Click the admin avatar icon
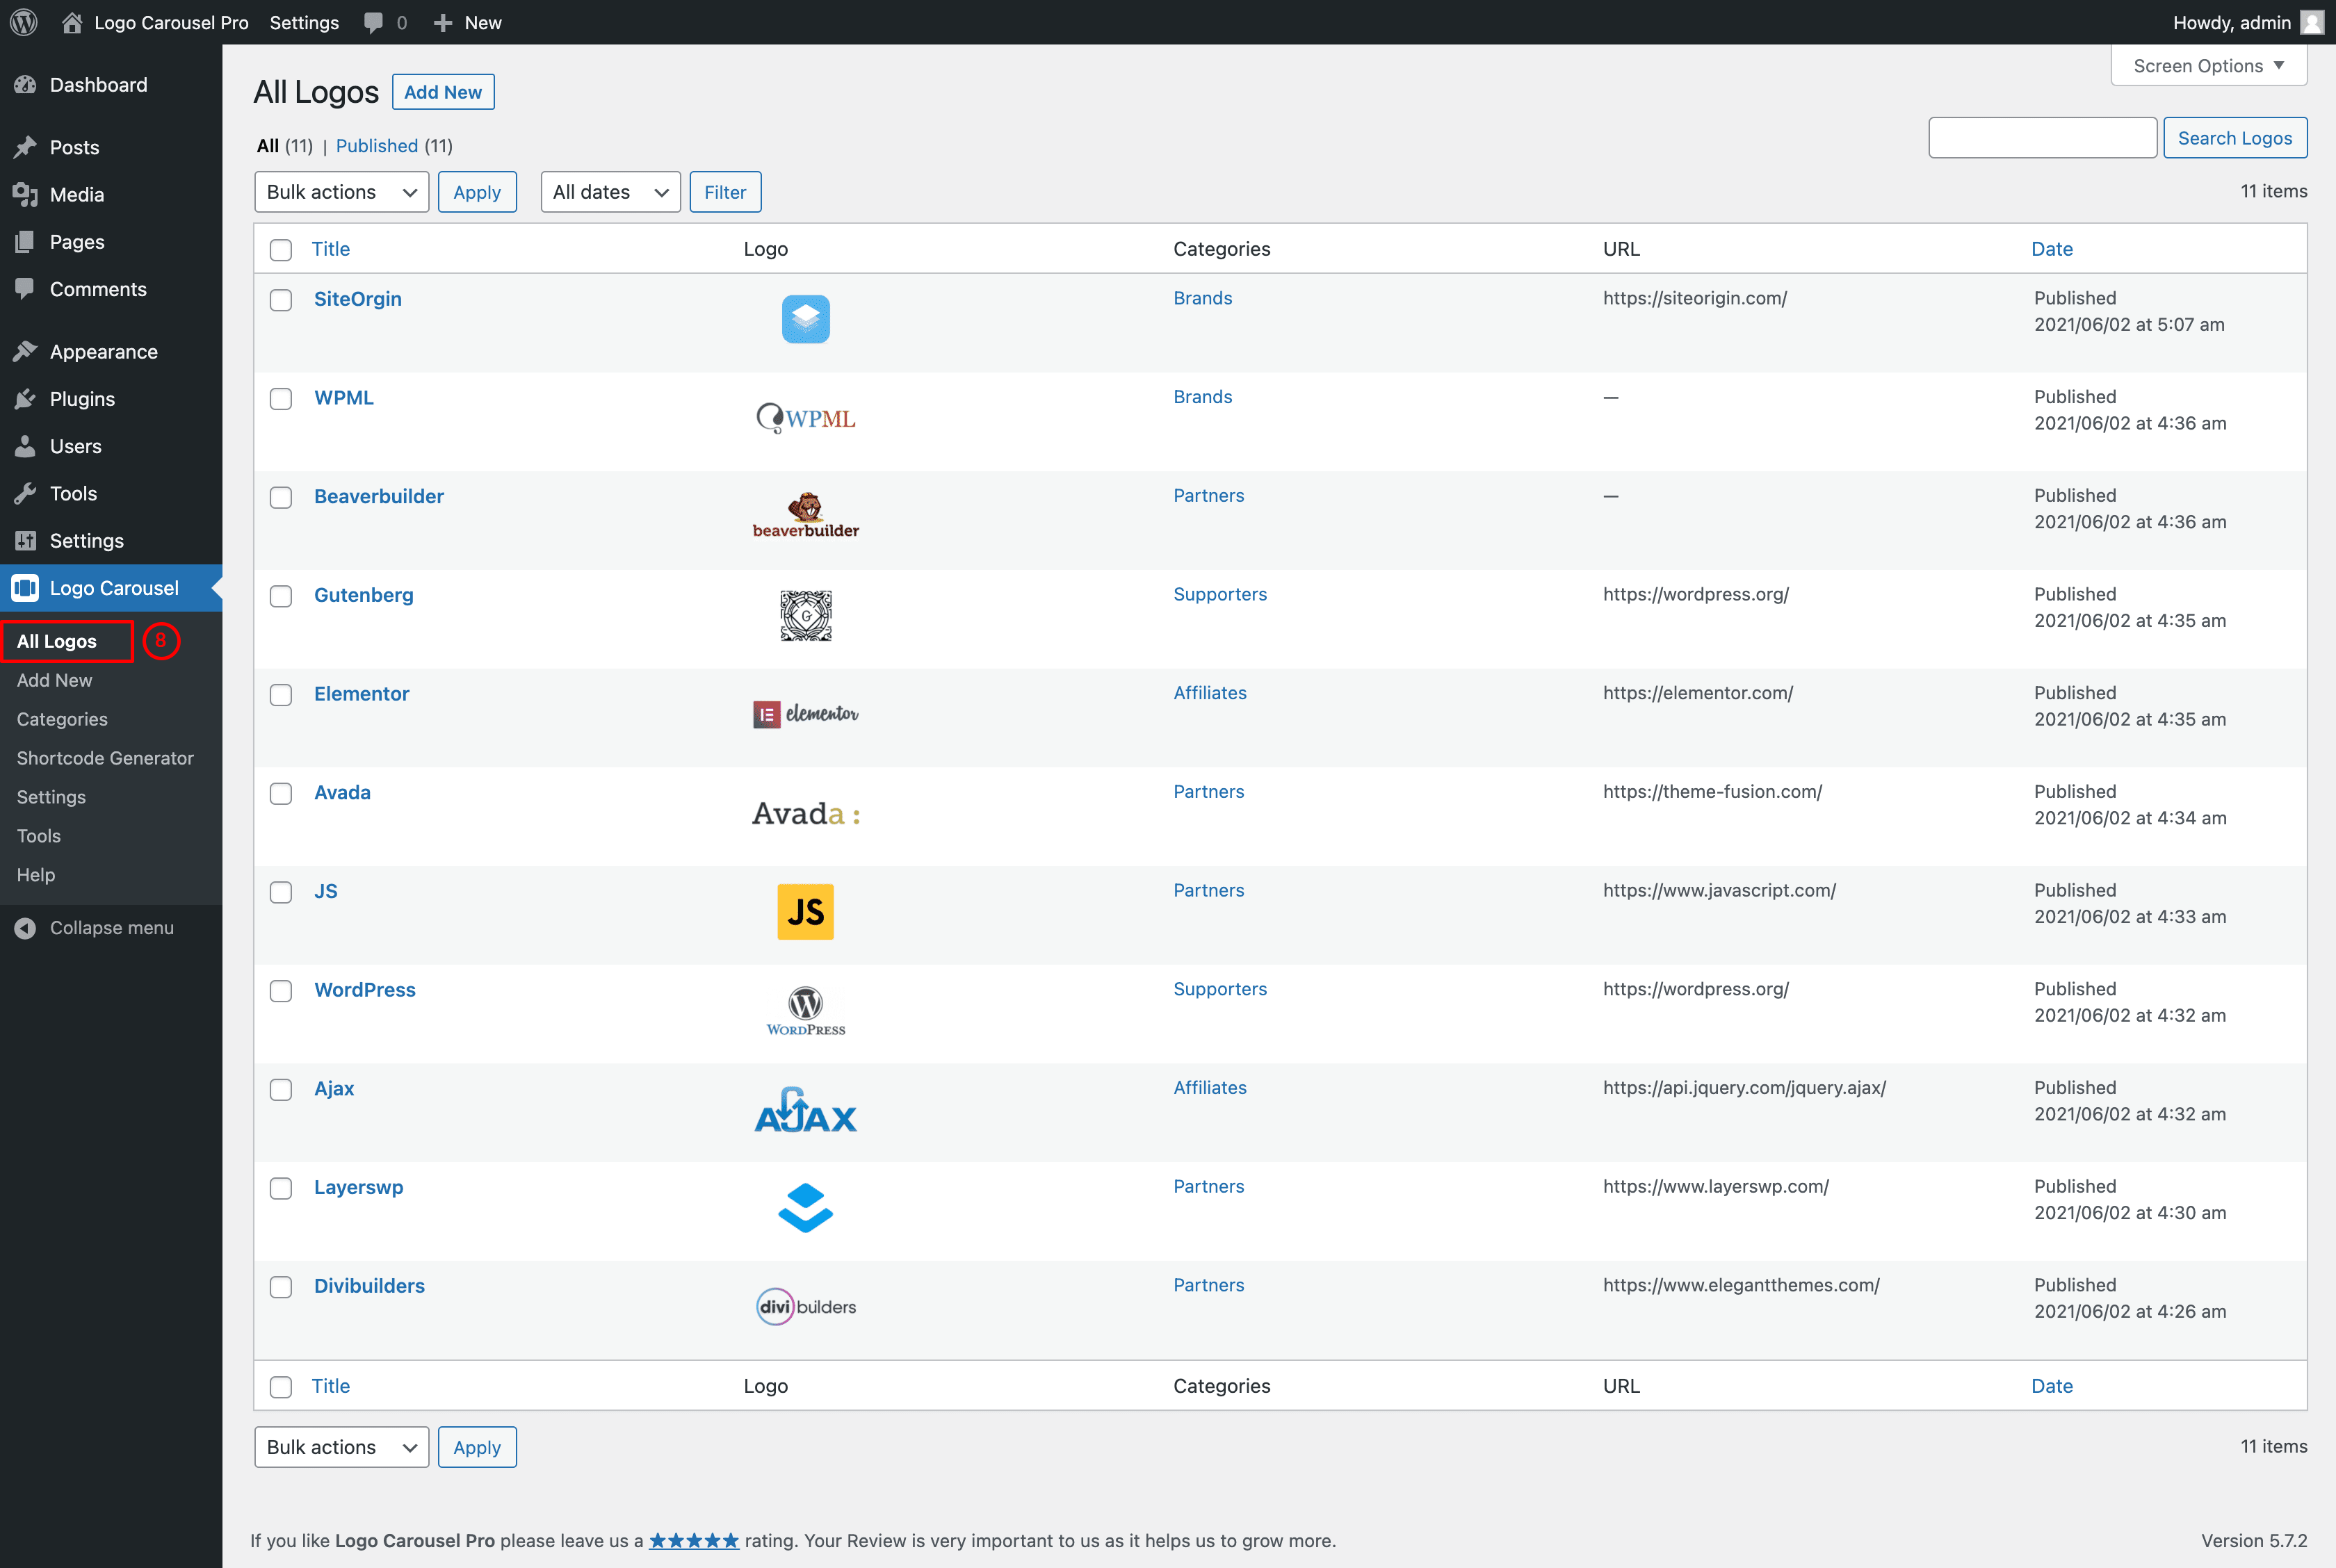 click(x=2311, y=22)
